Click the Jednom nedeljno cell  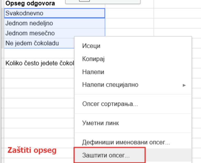54,23
